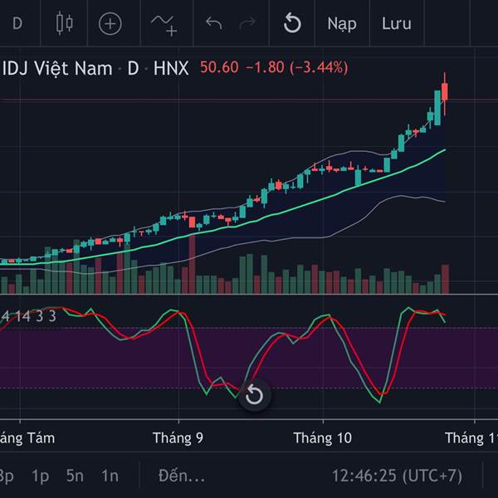Open the candlestick chart type selector

(65, 23)
